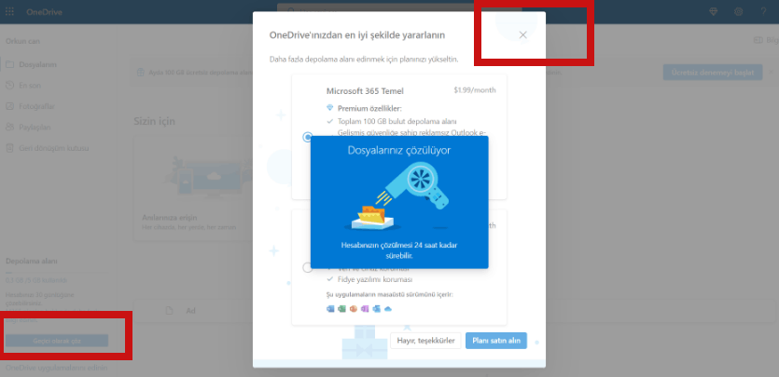Screen dimensions: 779x377
Task: Click the Premium diamond icon in header
Action: tap(714, 12)
